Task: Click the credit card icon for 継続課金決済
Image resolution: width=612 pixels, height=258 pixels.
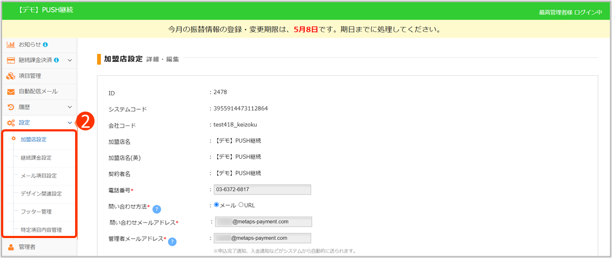Action: click(10, 60)
